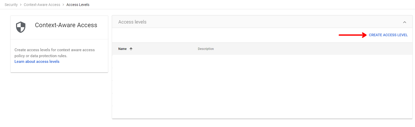415x127 pixels.
Task: Click the Context-Aware Access shield icon
Action: pyautogui.click(x=21, y=27)
